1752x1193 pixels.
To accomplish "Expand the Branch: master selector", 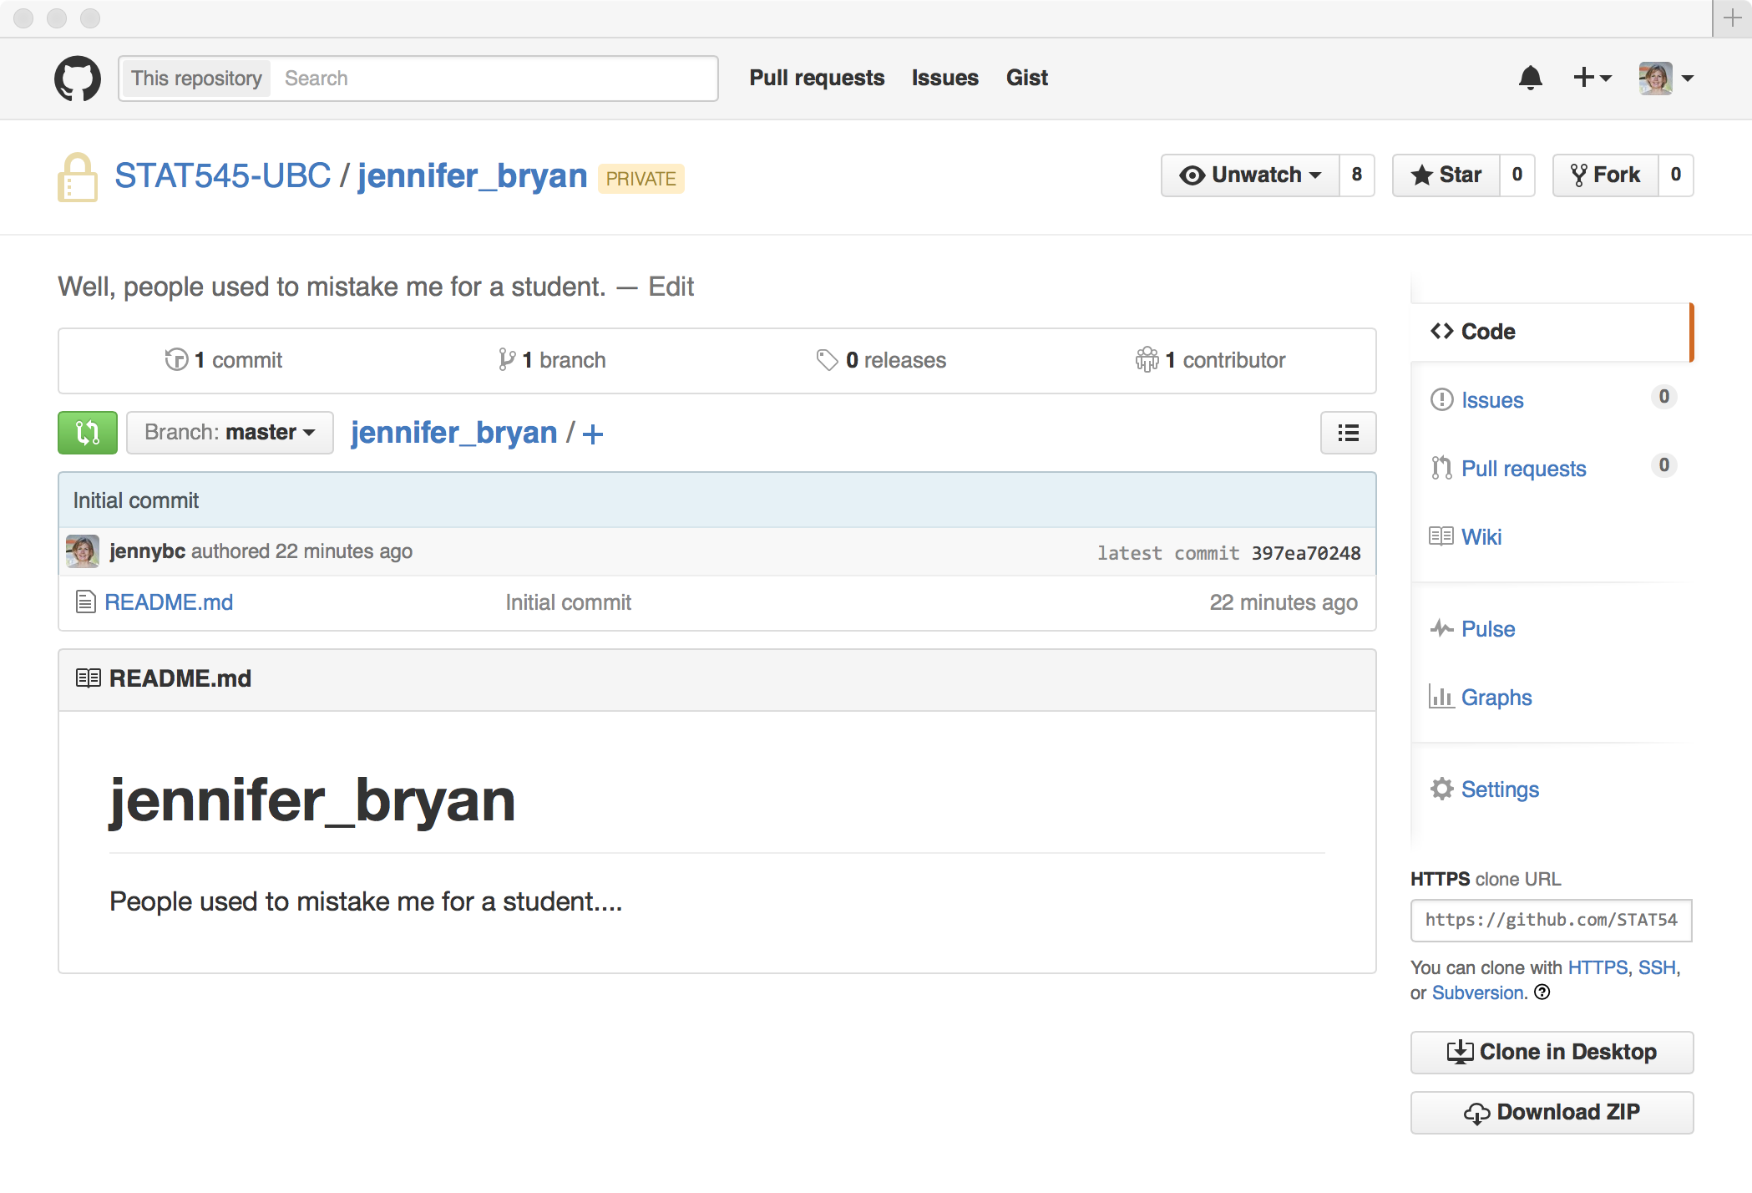I will tap(230, 432).
